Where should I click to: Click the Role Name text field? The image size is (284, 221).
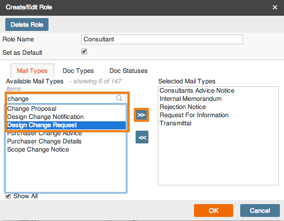(x=162, y=40)
